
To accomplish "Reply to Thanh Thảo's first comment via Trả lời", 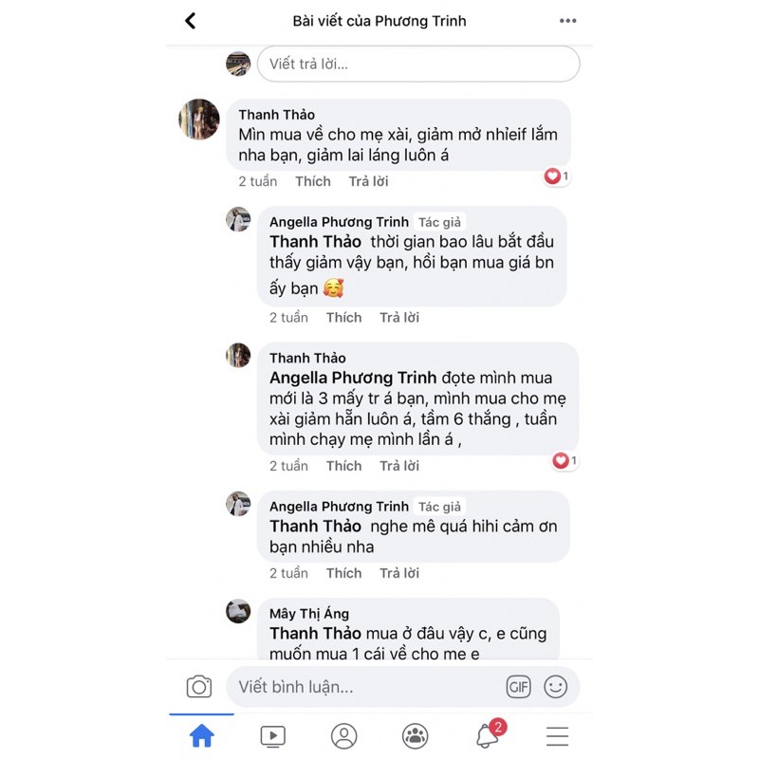I will point(368,181).
